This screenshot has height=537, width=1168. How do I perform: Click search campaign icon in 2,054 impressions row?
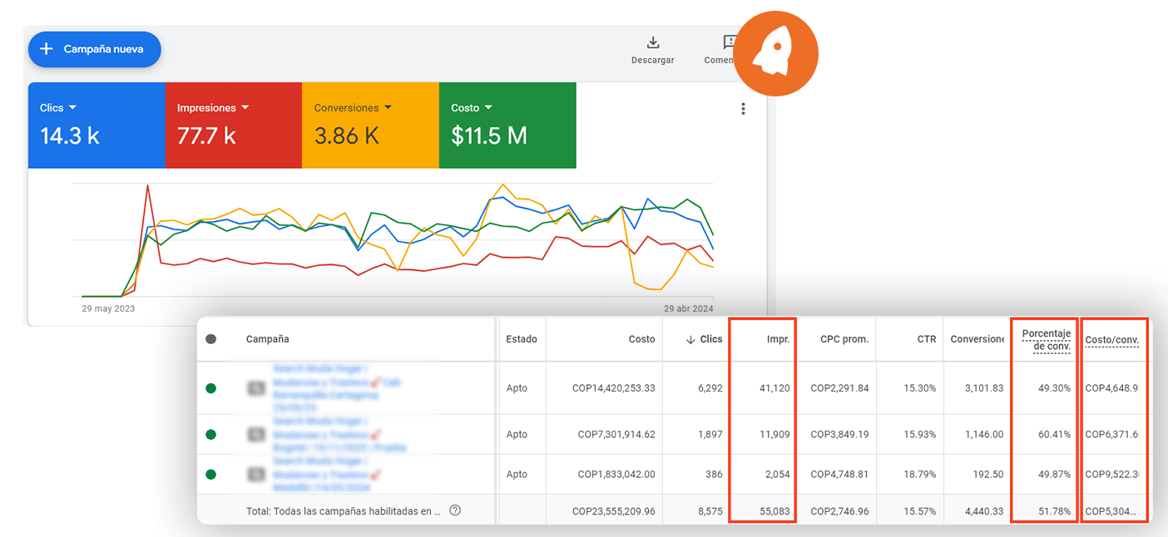[x=257, y=474]
